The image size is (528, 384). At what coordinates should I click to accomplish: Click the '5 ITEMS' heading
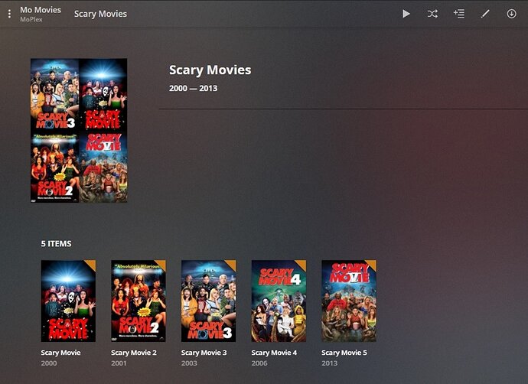click(x=56, y=244)
